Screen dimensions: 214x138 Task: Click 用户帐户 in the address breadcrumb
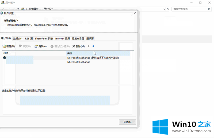48,9
